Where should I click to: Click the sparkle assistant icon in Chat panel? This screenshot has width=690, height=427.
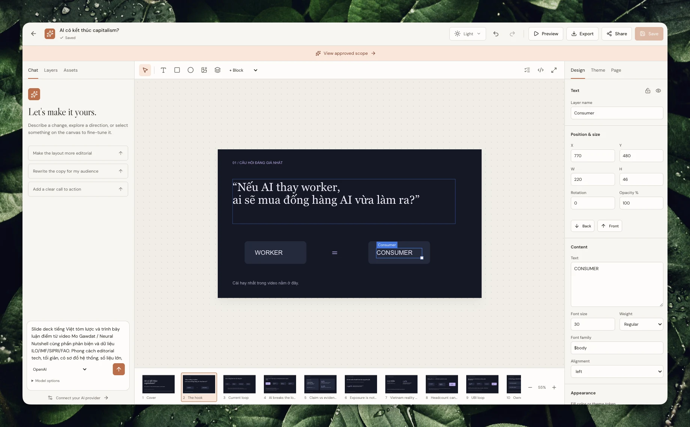click(x=34, y=94)
